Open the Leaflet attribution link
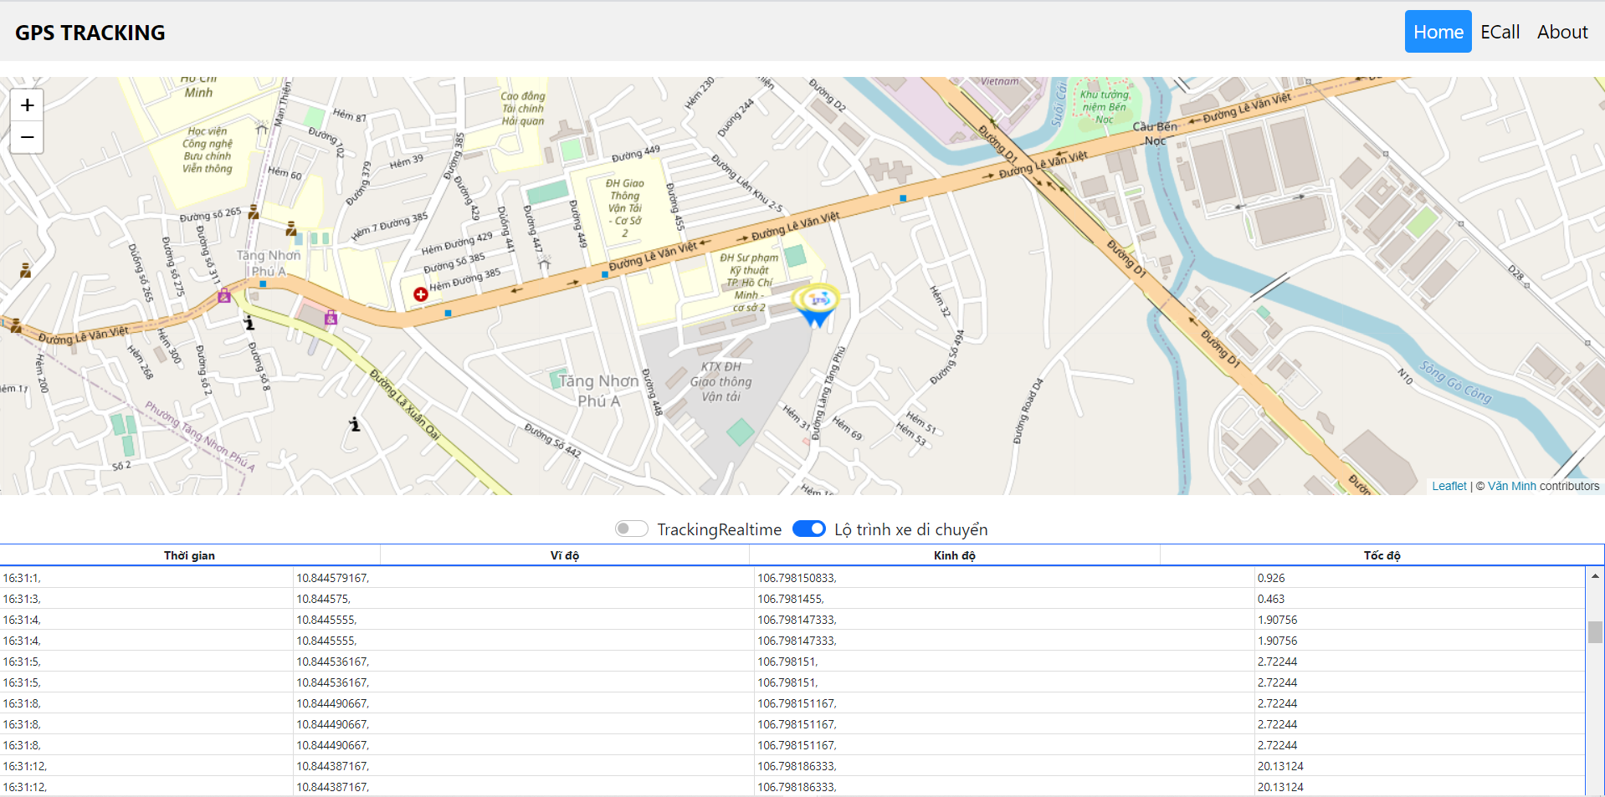1605x797 pixels. click(x=1449, y=486)
